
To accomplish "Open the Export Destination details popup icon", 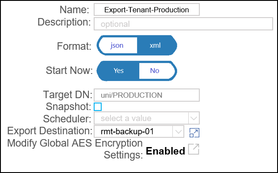I will (x=194, y=133).
